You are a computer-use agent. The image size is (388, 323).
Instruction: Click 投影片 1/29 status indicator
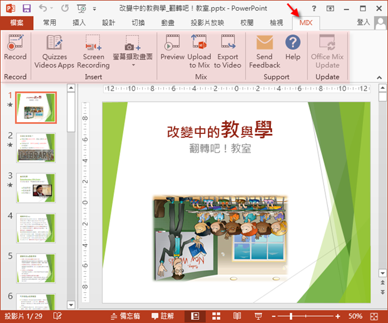24,316
